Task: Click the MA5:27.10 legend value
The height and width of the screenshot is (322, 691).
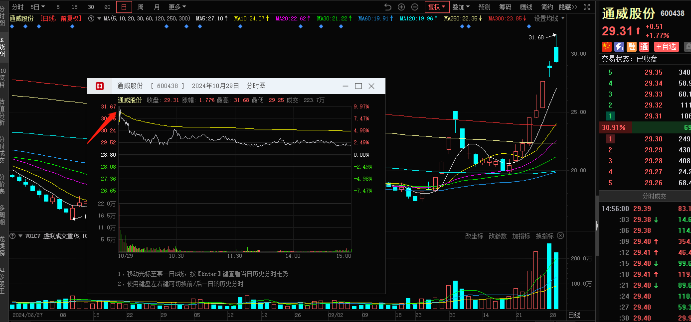Action: (211, 18)
